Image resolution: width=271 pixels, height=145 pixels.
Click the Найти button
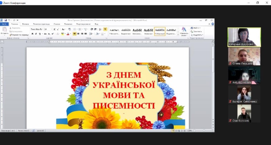coord(195,28)
